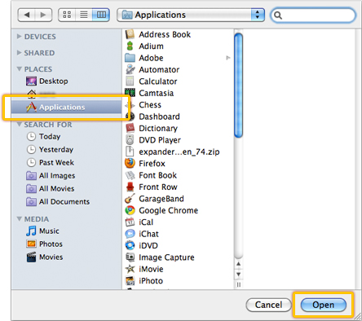The width and height of the screenshot is (362, 321).
Task: Select the iMovie app icon
Action: 130,269
